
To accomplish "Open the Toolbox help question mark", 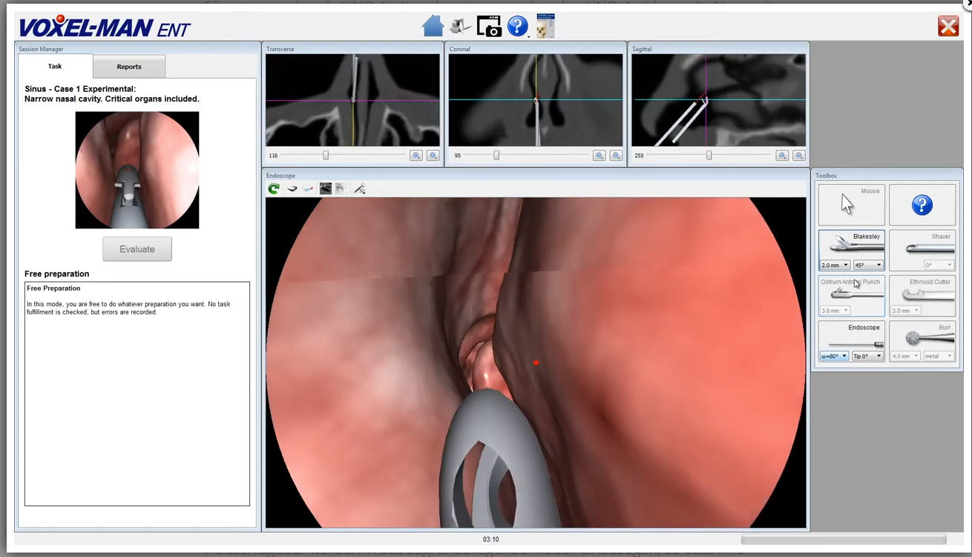I will (922, 205).
